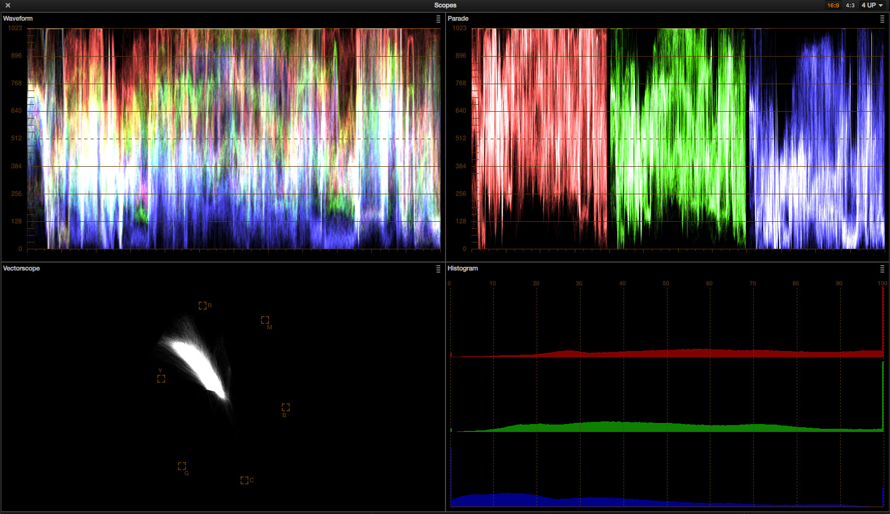Viewport: 890px width, 514px height.
Task: Open the Parade scope options menu
Action: [x=882, y=19]
